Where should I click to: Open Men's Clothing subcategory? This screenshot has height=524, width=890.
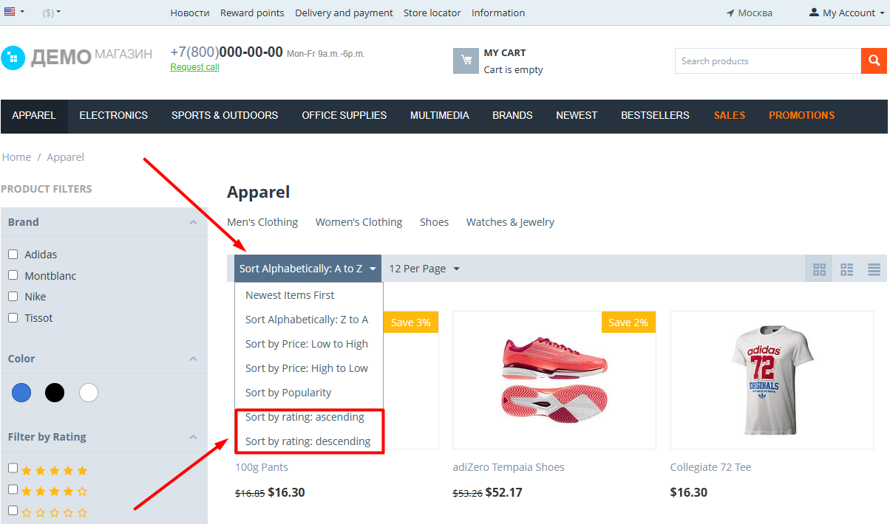pyautogui.click(x=262, y=222)
